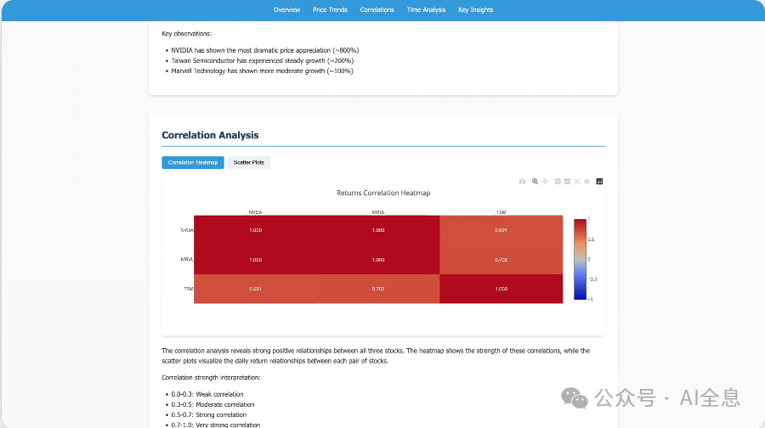The image size is (765, 428).
Task: Click '0.0-0.3: Weak correlation' bullet
Action: pyautogui.click(x=207, y=394)
